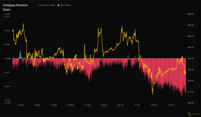Click the $85.0K price axis label
Screen dimensions: 201x117
click(191, 47)
